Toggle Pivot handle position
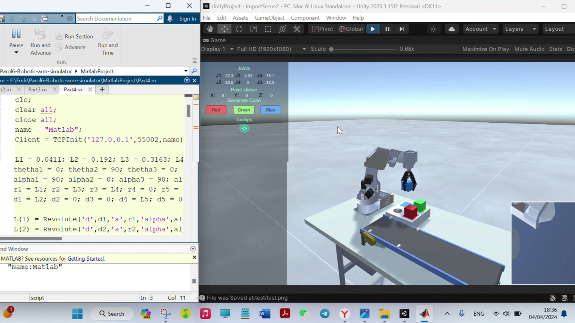The width and height of the screenshot is (575, 323). click(323, 29)
